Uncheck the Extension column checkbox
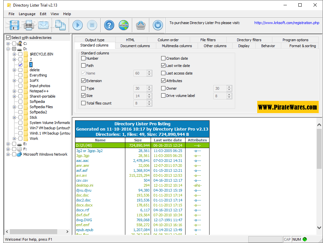Viewport: 323px width, 243px height. (x=84, y=81)
